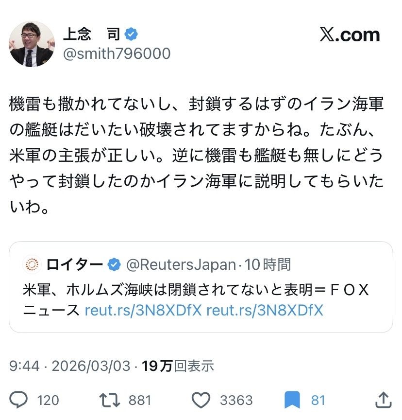Click the verified badge beside 上念 司
Image resolution: width=402 pixels, height=420 pixels.
(x=132, y=34)
